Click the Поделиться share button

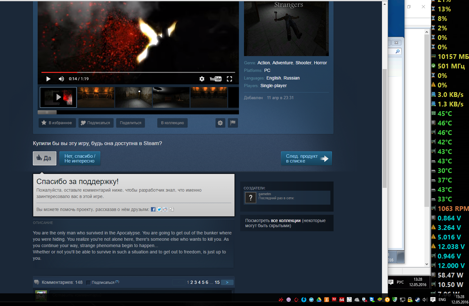130,123
